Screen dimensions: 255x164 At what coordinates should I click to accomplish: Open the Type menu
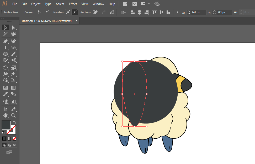[48, 4]
